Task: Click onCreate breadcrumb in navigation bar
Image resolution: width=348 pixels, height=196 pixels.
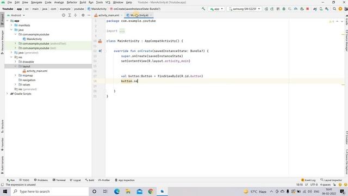Action: click(x=135, y=9)
